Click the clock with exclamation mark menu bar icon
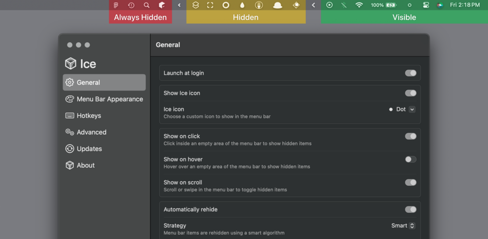This screenshot has height=239, width=488. pos(131,5)
